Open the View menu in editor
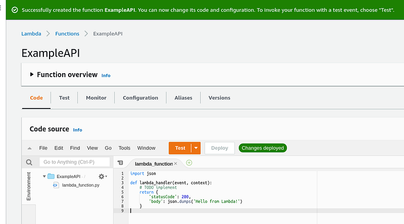404x224 pixels. (92, 148)
